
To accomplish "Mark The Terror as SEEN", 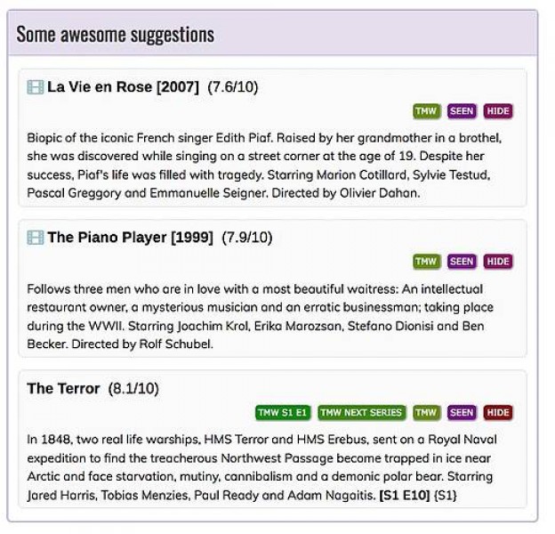I will (462, 413).
